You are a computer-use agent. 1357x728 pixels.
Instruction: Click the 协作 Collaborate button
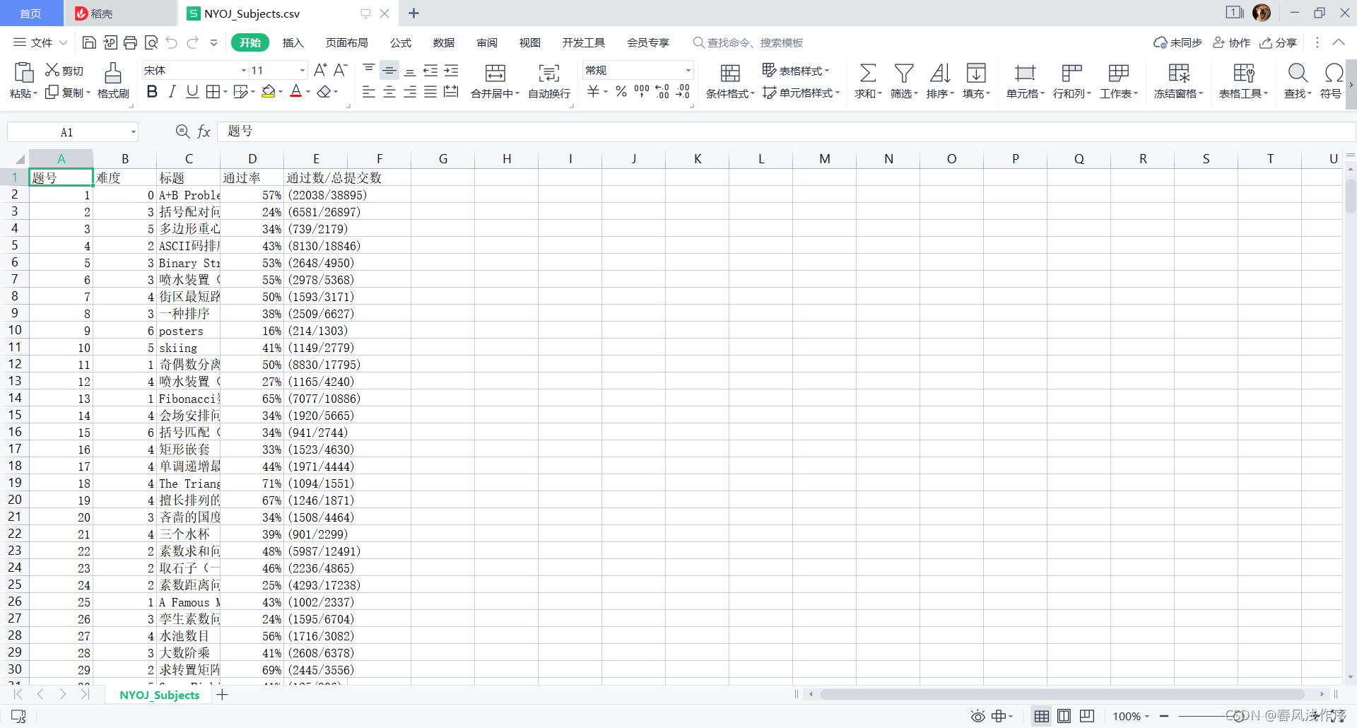coord(1232,42)
